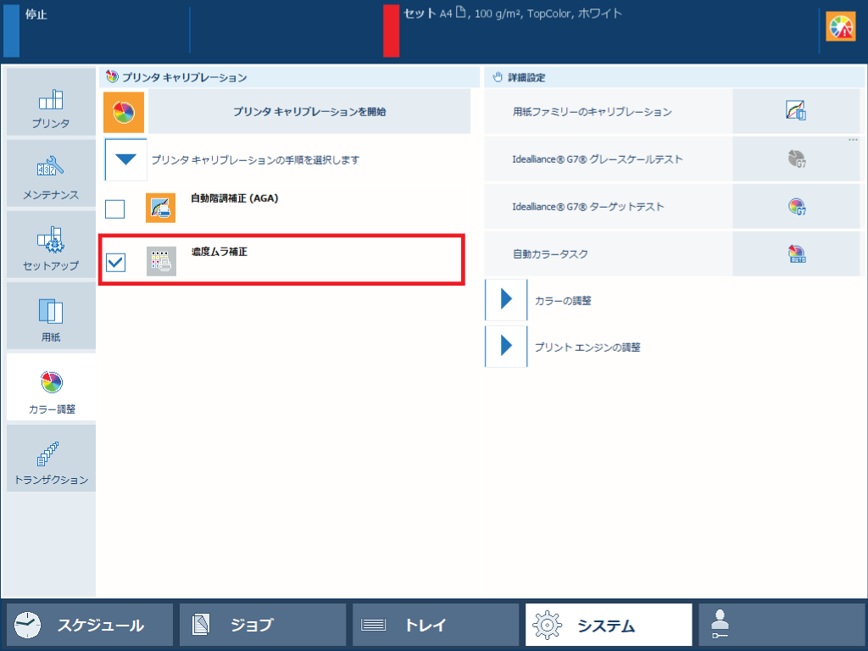This screenshot has height=651, width=868.
Task: Click the 自動階調補正 (AGA) label
Action: (234, 198)
